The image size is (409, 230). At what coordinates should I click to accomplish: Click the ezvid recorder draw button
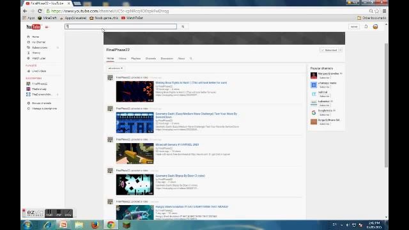[68, 213]
